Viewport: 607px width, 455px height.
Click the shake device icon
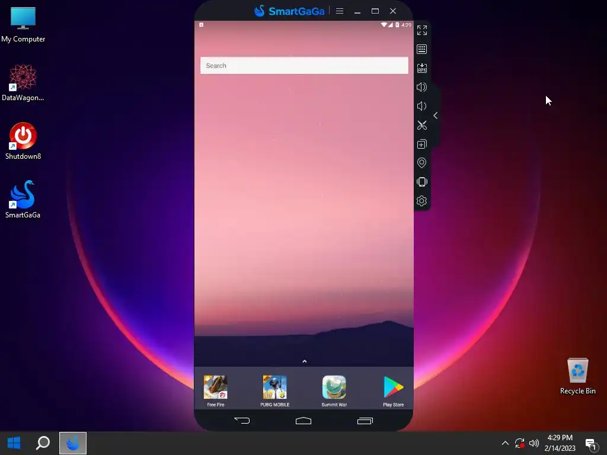click(x=421, y=182)
